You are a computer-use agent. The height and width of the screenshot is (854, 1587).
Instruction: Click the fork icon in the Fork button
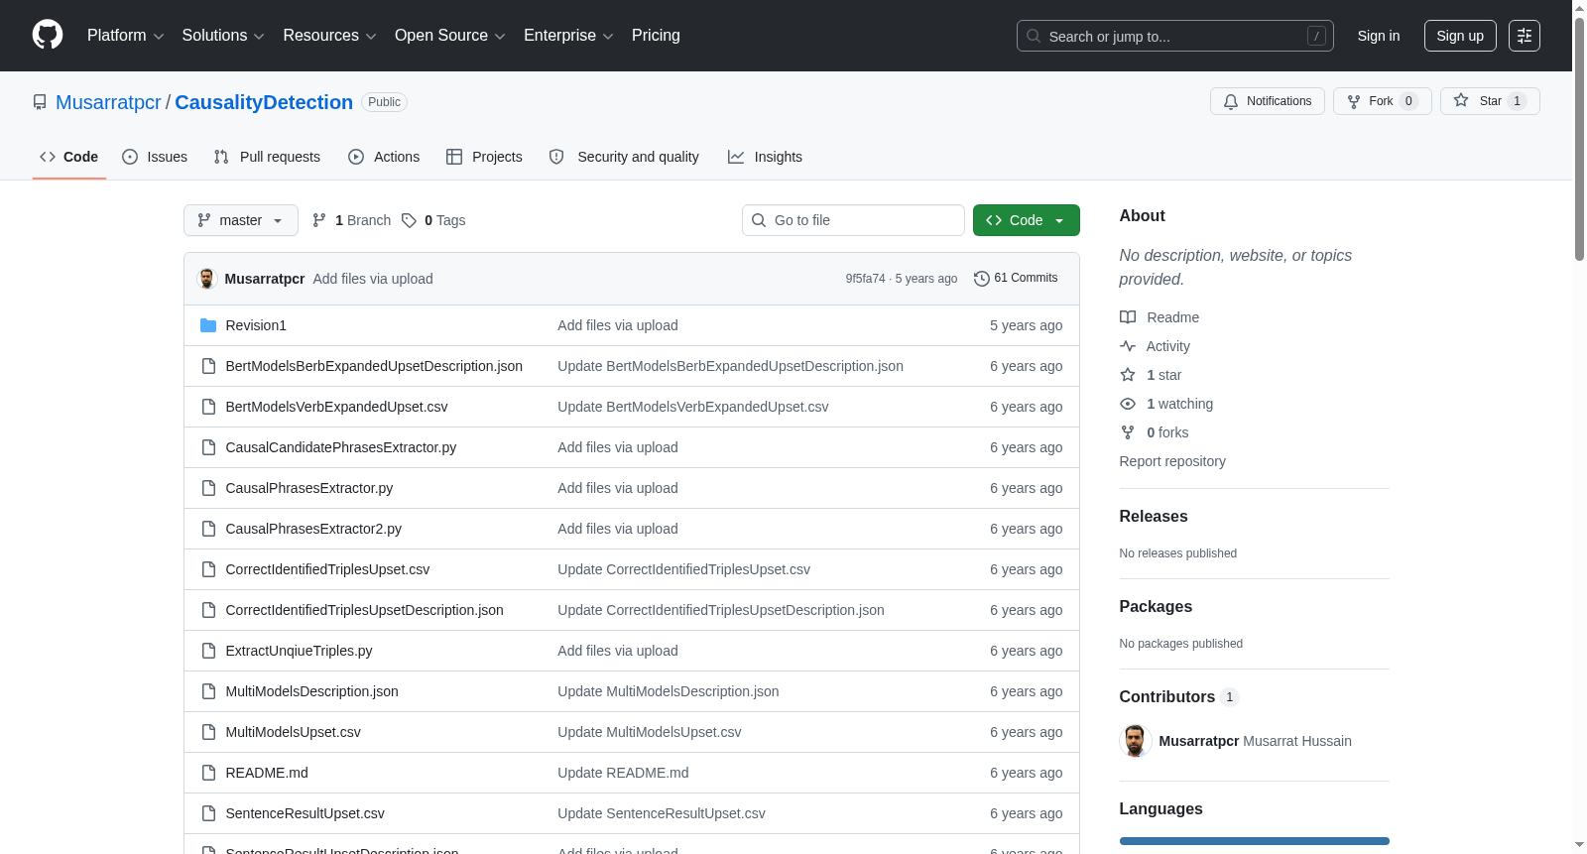[x=1354, y=101]
